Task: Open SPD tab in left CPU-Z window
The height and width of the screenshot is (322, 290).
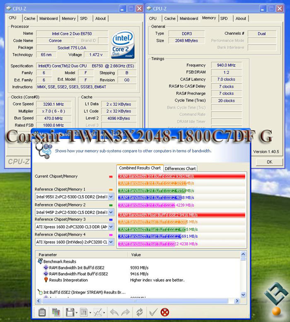Action: (x=84, y=19)
